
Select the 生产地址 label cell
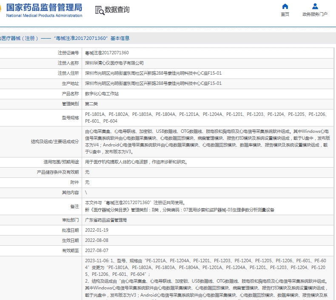pos(41,84)
